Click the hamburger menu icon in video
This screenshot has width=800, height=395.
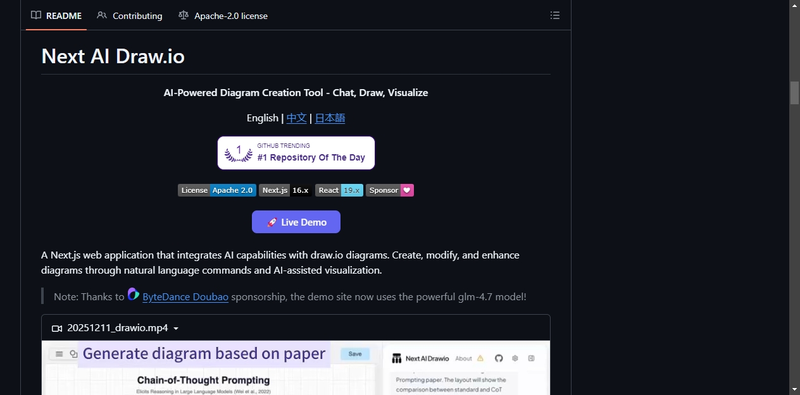click(59, 354)
